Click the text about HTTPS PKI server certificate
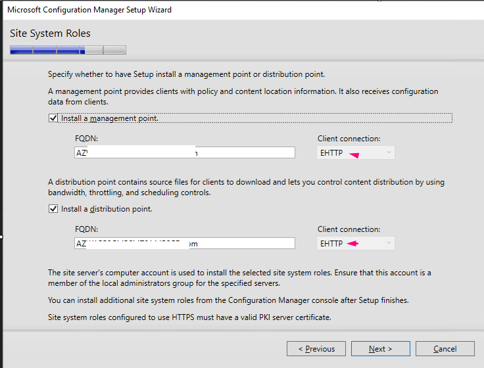The height and width of the screenshot is (368, 484). click(x=189, y=317)
